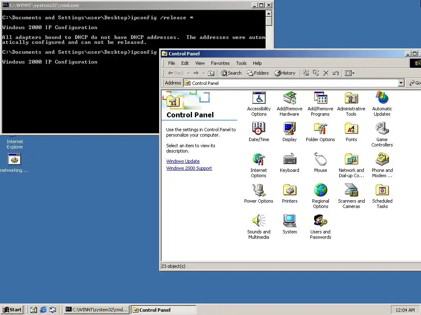Open the Tools menu

click(241, 63)
